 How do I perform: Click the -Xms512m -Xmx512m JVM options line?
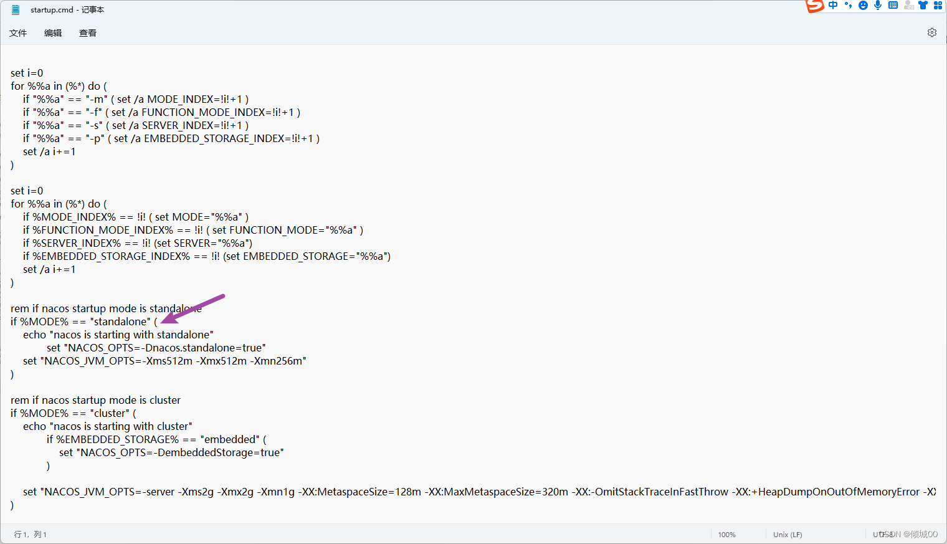(164, 361)
